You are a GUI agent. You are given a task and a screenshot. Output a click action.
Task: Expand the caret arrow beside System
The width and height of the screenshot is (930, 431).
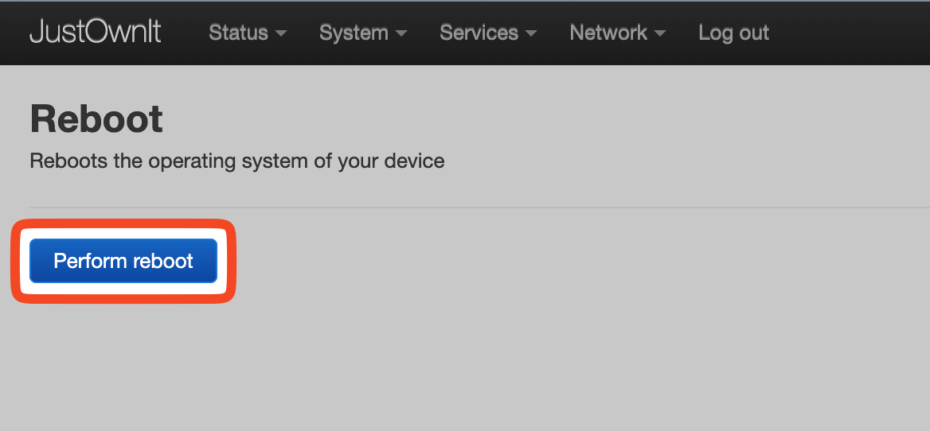401,33
